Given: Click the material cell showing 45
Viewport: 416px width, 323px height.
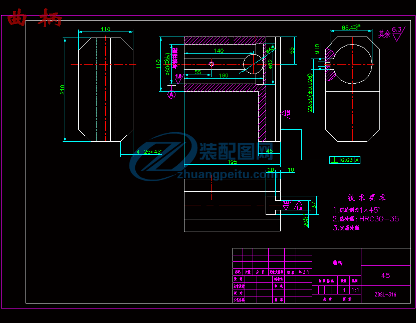Looking at the screenshot, I should 385,275.
